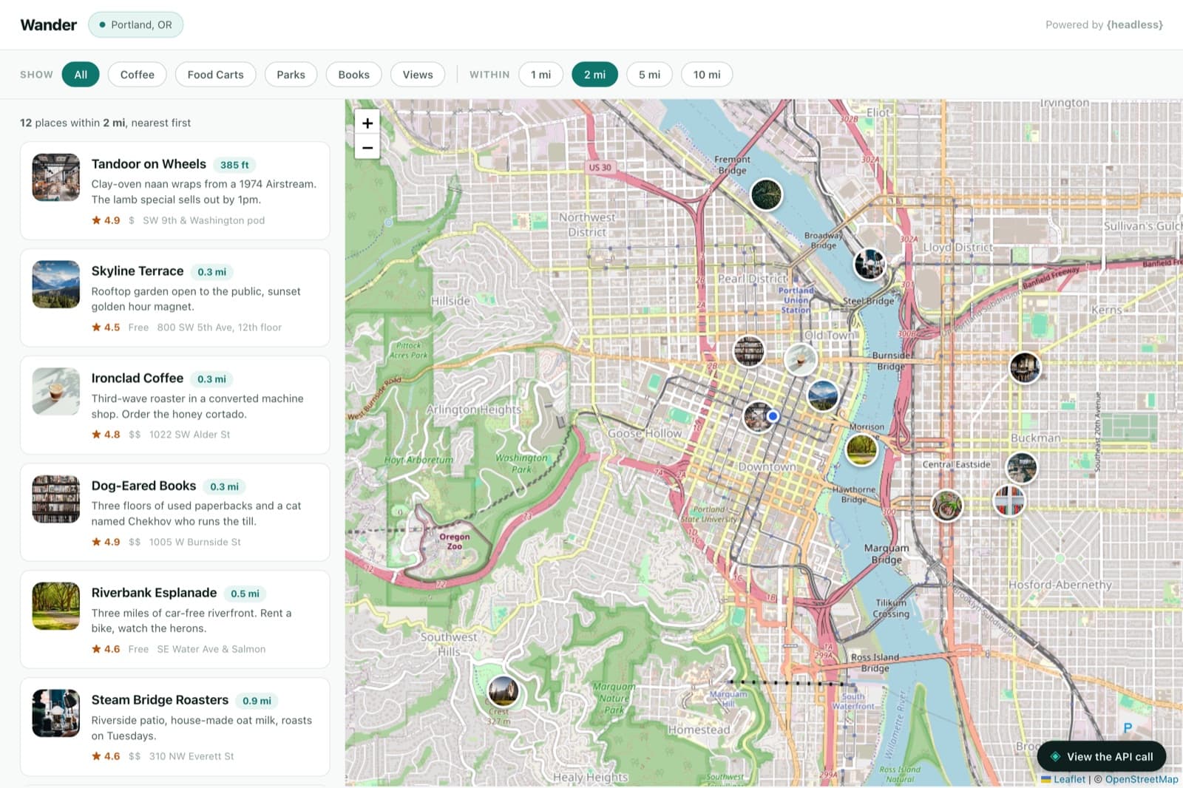
Task: Click the address 310 NW Everett St
Action: click(191, 756)
